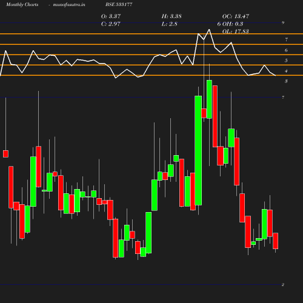This screenshot has width=303, height=303.
Task: Click the 'OH: 0.3' value
Action: (x=233, y=24)
